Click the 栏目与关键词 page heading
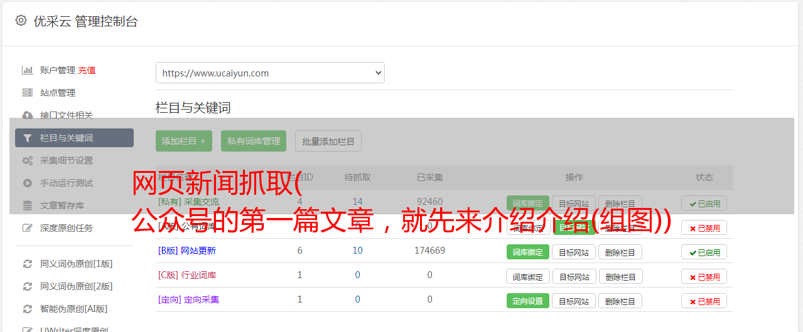This screenshot has height=332, width=803. 193,108
